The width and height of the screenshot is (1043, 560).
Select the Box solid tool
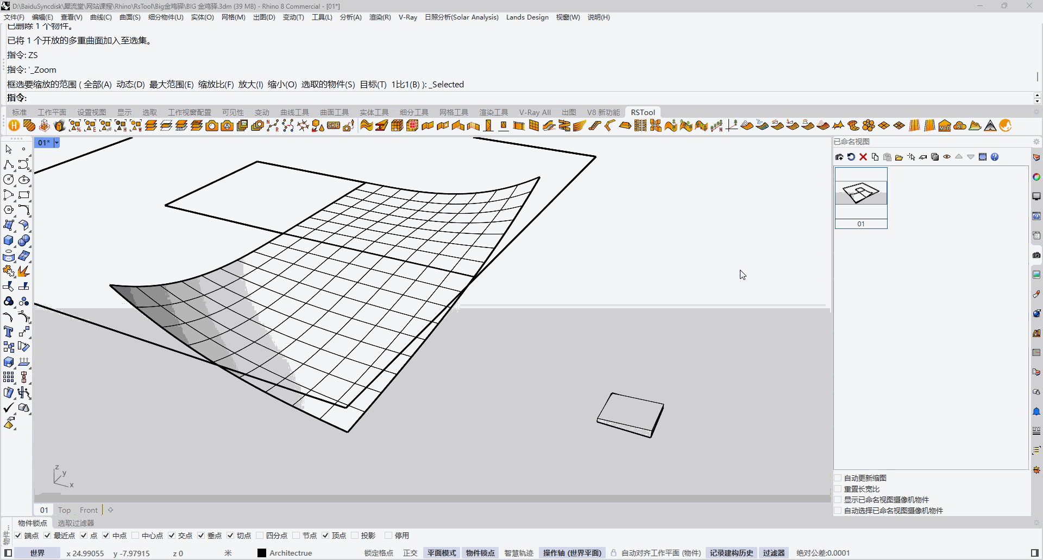[x=9, y=240]
